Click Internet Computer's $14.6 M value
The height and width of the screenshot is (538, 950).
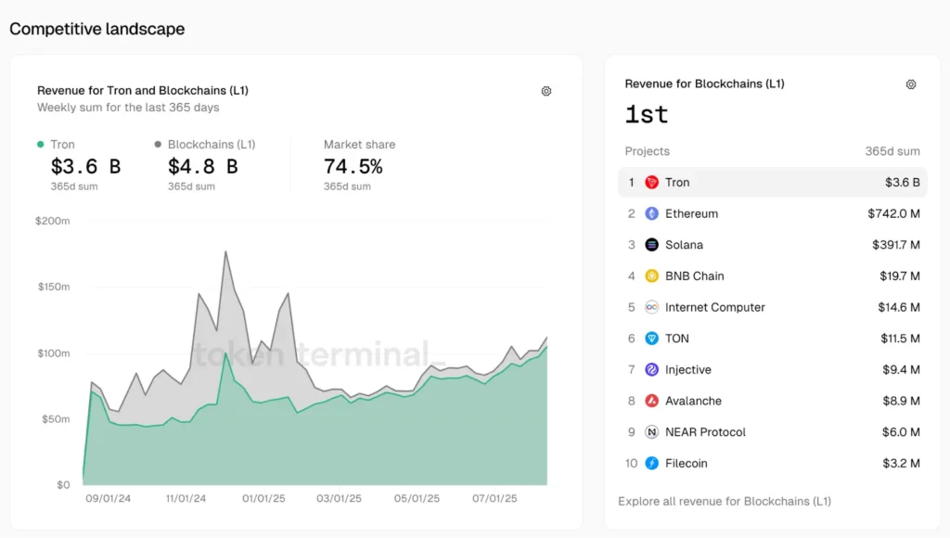click(899, 307)
